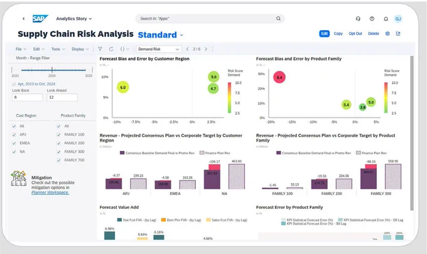The height and width of the screenshot is (254, 427).
Task: Toggle Cust Region All checkbox
Action: (x=14, y=126)
